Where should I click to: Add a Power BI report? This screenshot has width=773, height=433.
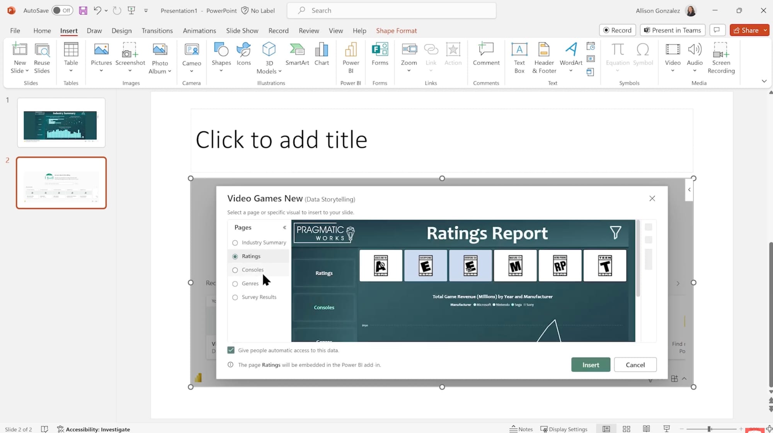[x=351, y=58]
